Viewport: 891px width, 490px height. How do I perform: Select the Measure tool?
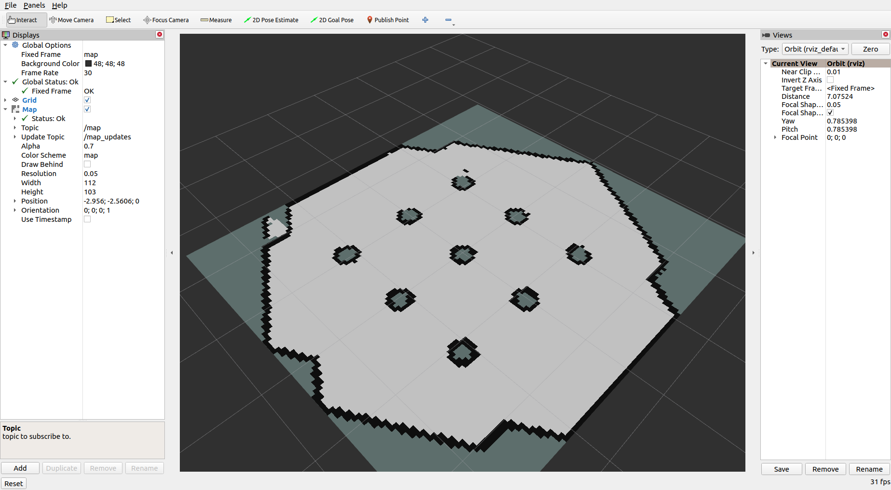[x=216, y=20]
